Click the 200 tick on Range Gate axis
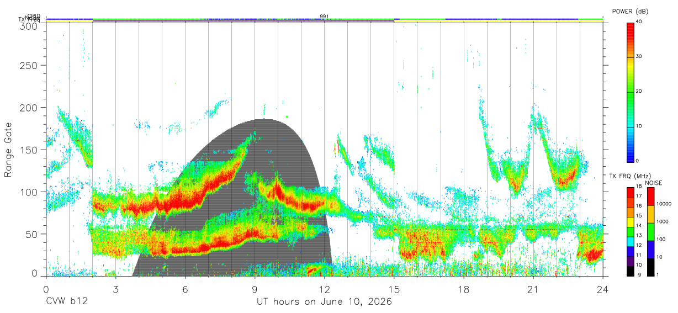Image resolution: width=678 pixels, height=313 pixels. (x=29, y=108)
